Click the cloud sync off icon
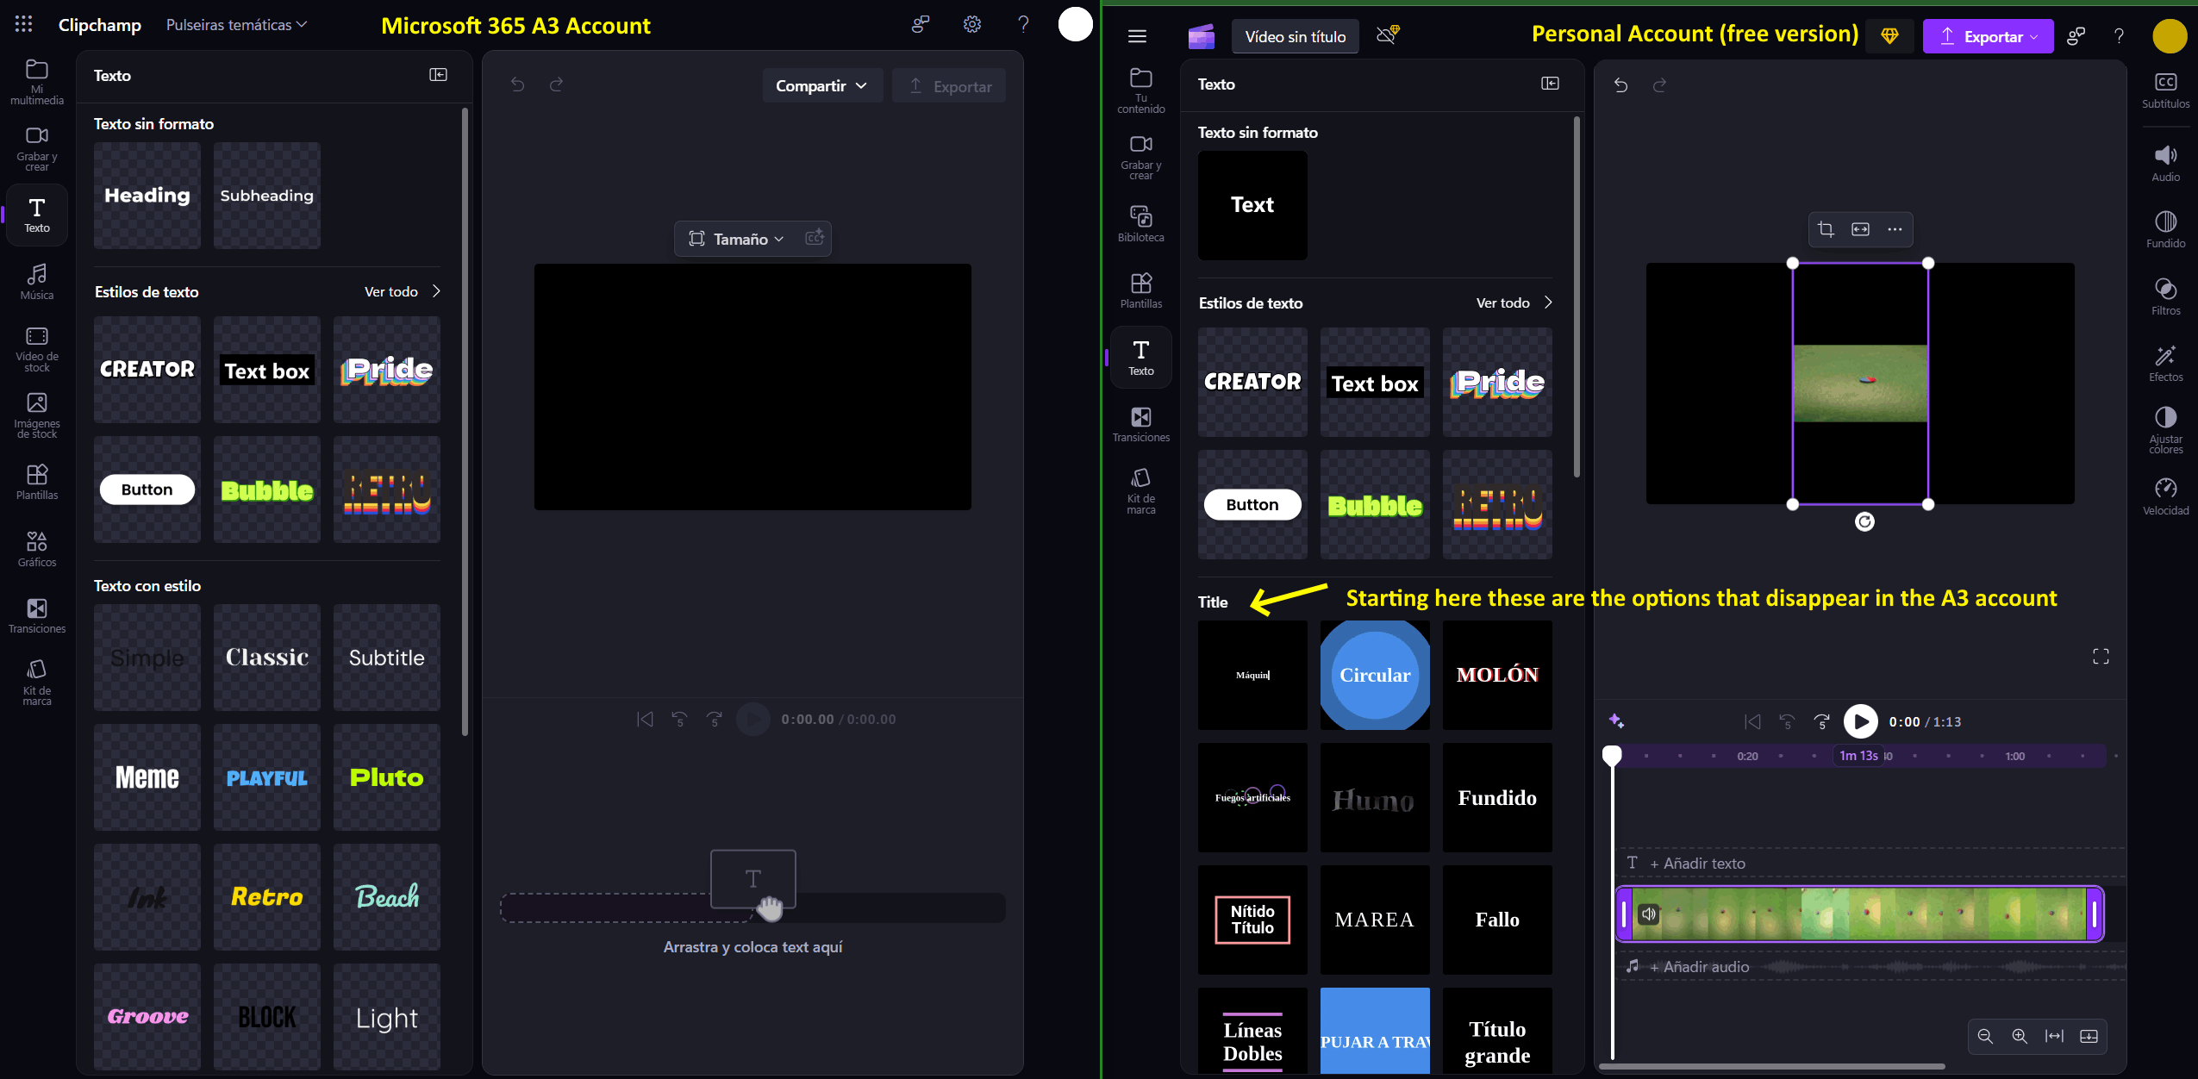This screenshot has width=2198, height=1079. click(x=1387, y=35)
